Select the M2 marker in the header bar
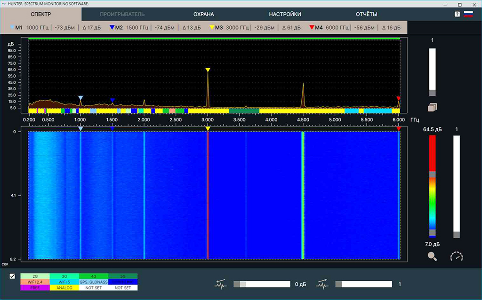 tap(116, 28)
